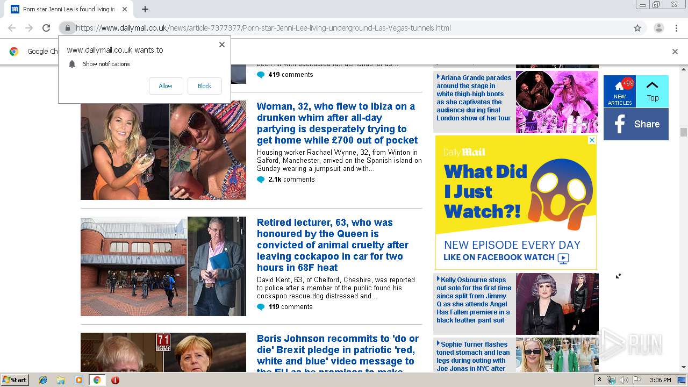
Task: Click comment bubble beside 419 comments
Action: (261, 75)
